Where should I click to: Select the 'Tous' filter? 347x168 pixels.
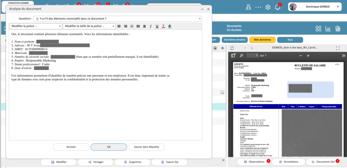pyautogui.click(x=290, y=40)
